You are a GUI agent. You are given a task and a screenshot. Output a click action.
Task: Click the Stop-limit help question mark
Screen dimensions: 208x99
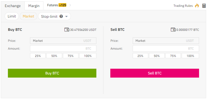click(61, 16)
